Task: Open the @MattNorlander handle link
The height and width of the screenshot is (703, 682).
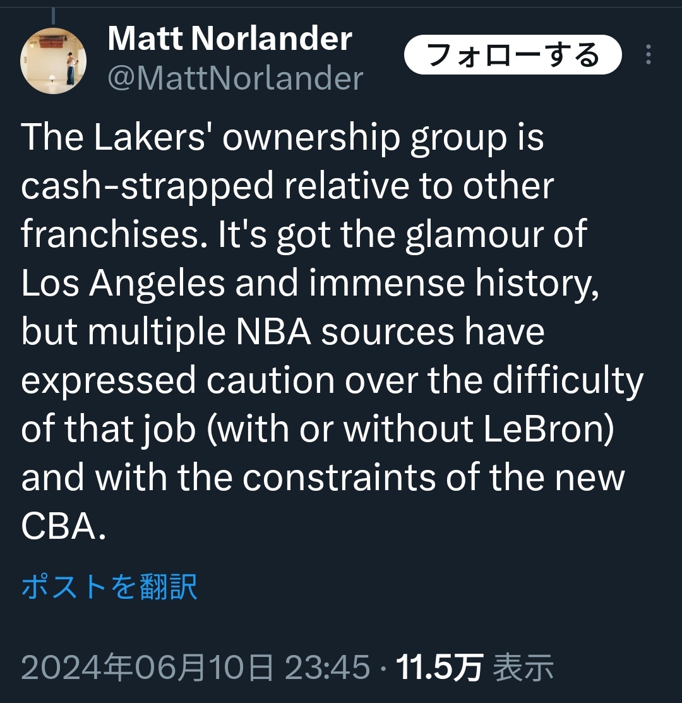Action: click(236, 78)
